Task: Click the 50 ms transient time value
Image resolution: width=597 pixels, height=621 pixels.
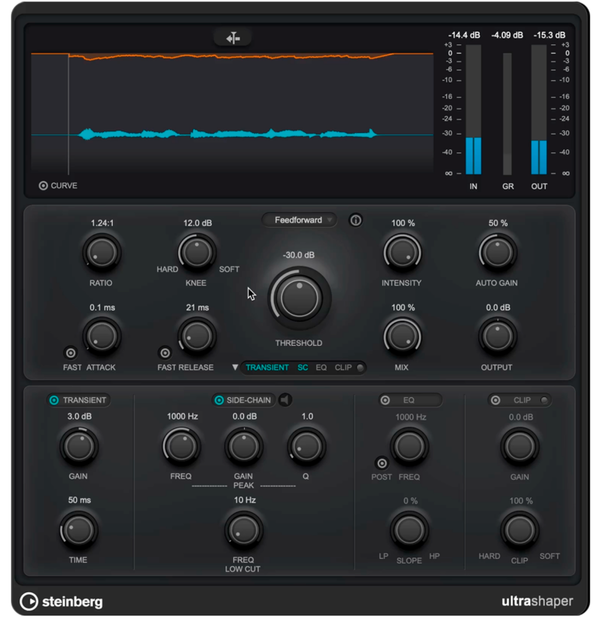Action: tap(79, 501)
